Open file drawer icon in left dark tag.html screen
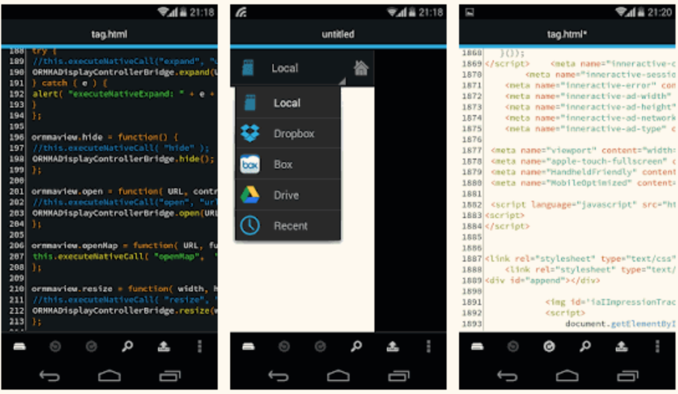The width and height of the screenshot is (678, 394). 19,347
